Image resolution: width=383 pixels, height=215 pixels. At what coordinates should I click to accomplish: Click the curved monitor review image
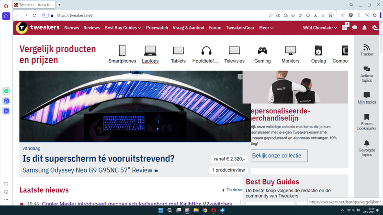(135, 106)
